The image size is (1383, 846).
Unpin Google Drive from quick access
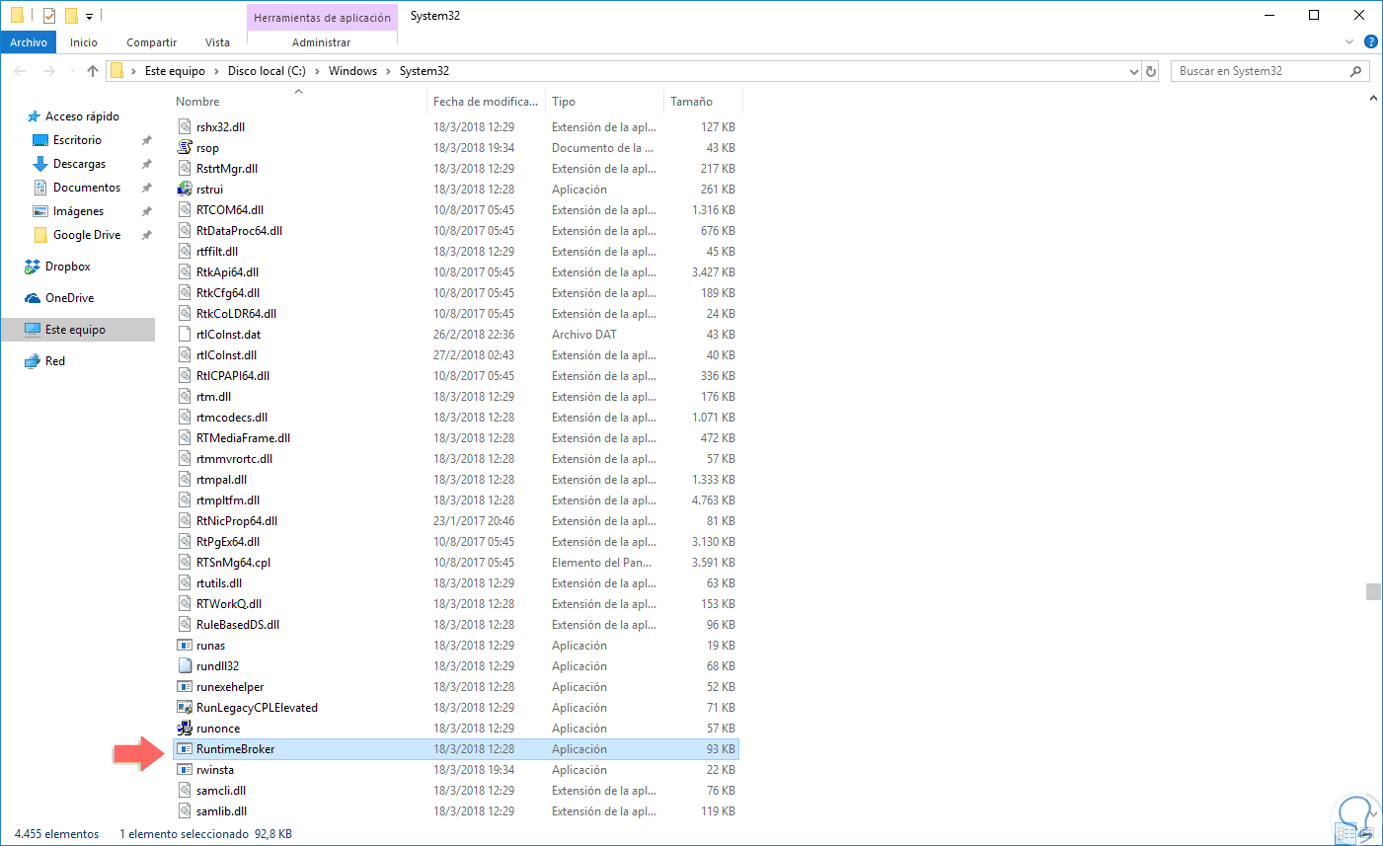[146, 234]
